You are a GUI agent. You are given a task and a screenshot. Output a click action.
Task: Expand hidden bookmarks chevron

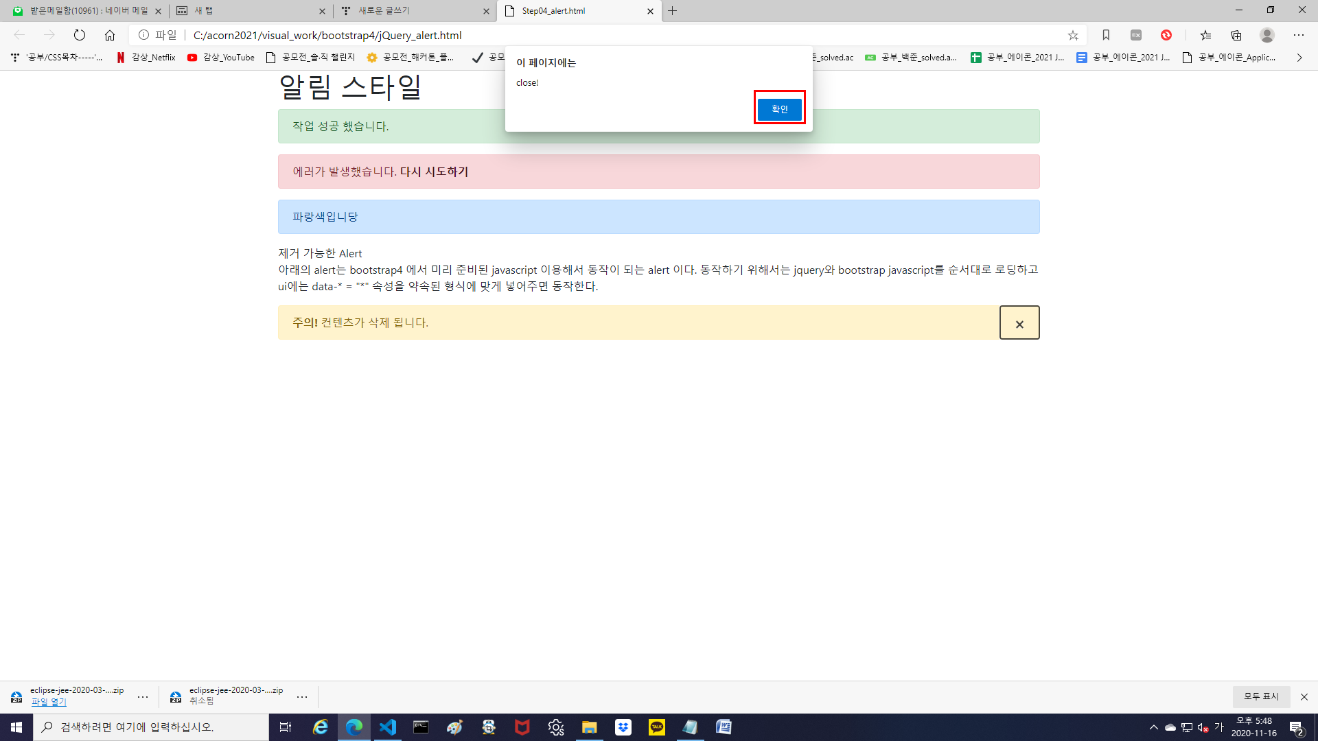point(1299,58)
